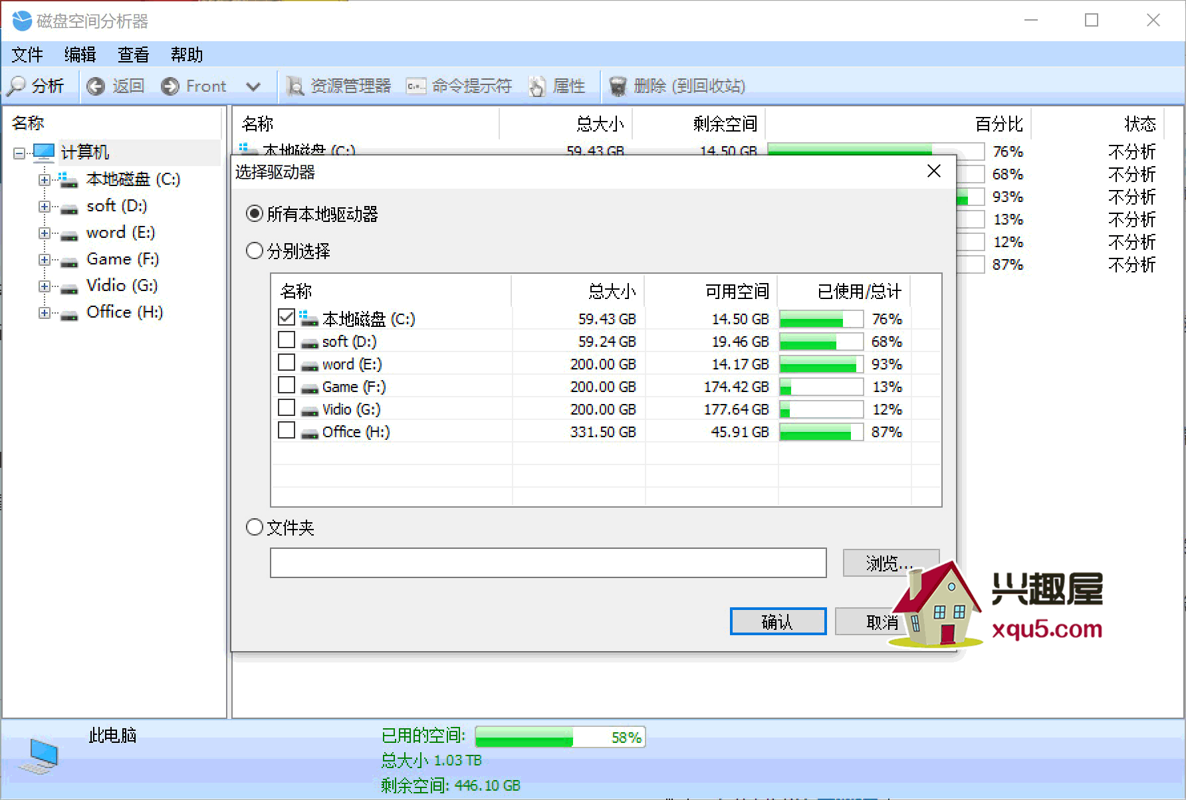1186x800 pixels.
Task: Close the 选择驱动器 dialog
Action: (x=934, y=171)
